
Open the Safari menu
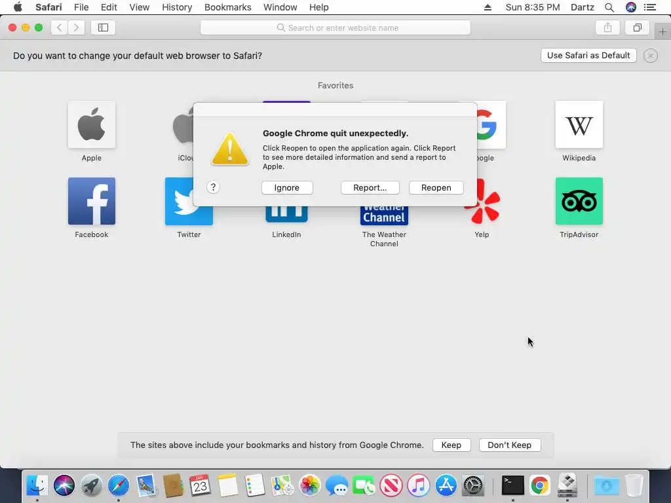pyautogui.click(x=48, y=7)
